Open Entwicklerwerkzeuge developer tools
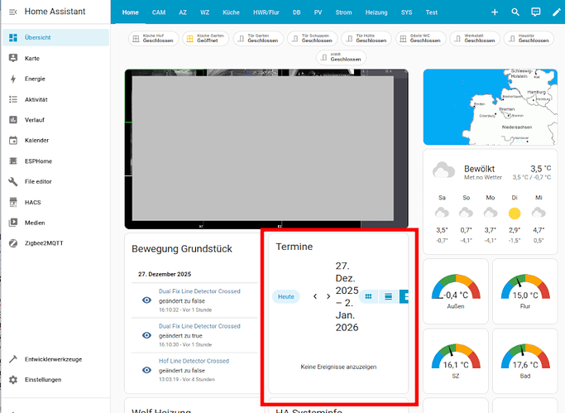Image resolution: width=565 pixels, height=413 pixels. pyautogui.click(x=55, y=359)
